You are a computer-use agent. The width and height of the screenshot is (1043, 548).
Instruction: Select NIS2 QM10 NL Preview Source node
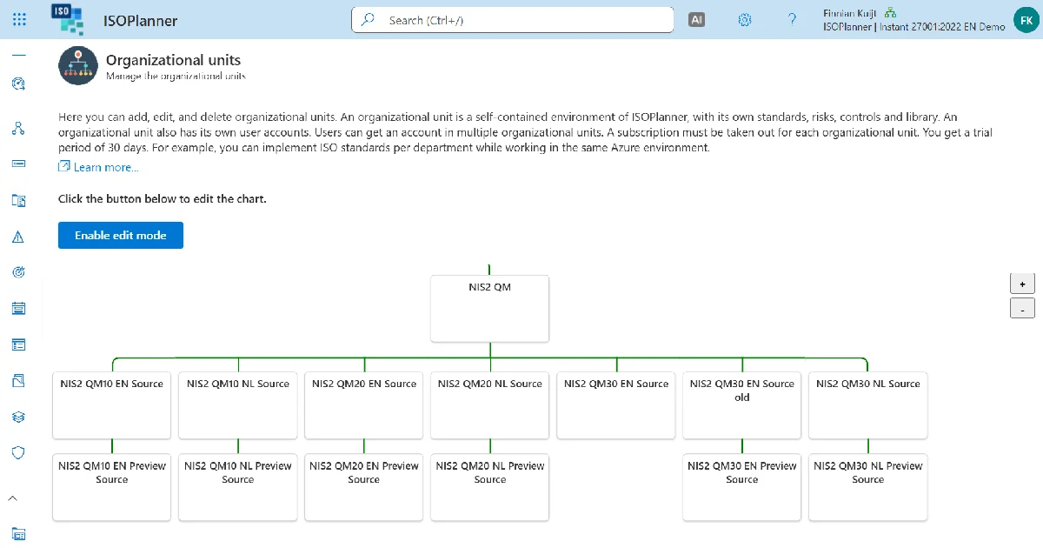tap(238, 487)
